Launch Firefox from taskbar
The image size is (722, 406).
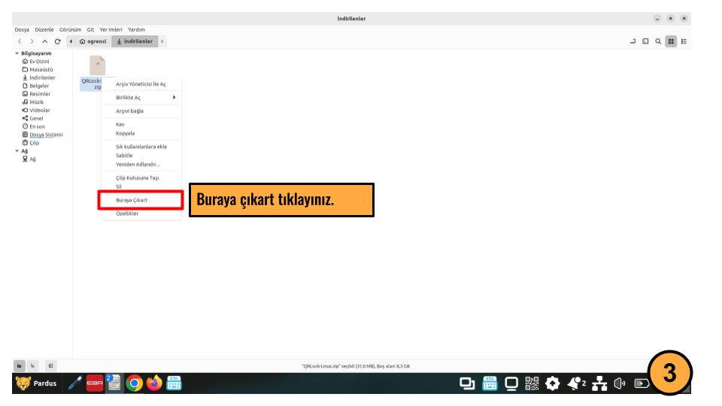click(x=154, y=383)
